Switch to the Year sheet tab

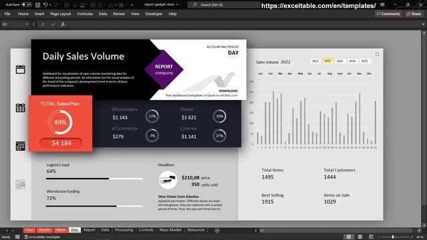[29, 230]
